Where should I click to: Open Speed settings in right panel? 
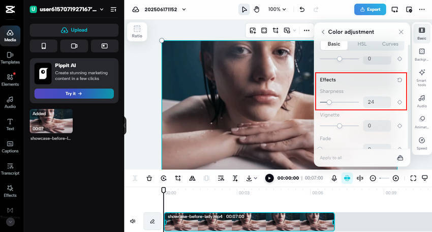(x=421, y=143)
